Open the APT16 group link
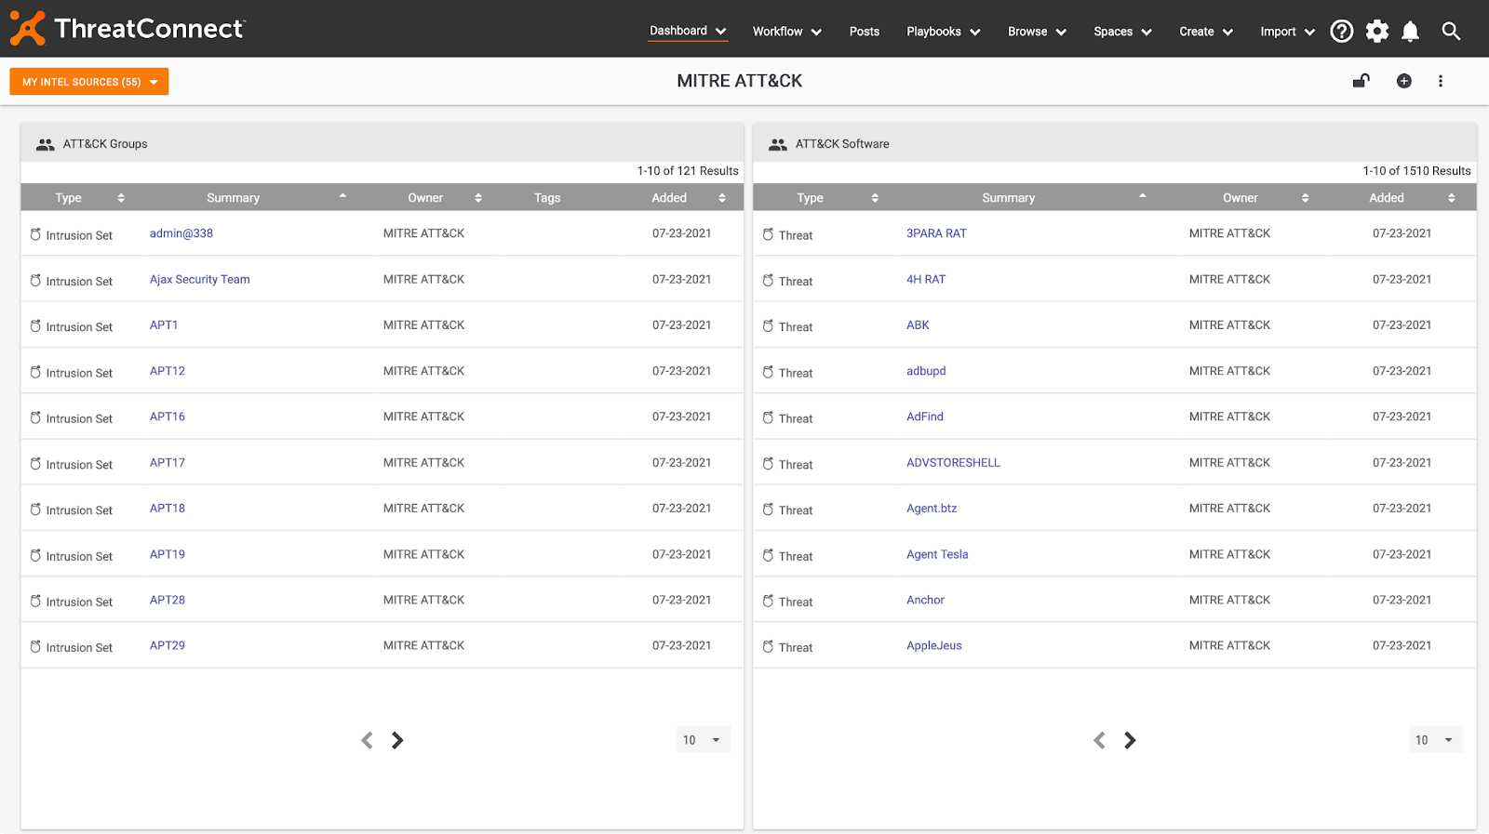Screen dimensions: 1489x834 [x=168, y=417]
